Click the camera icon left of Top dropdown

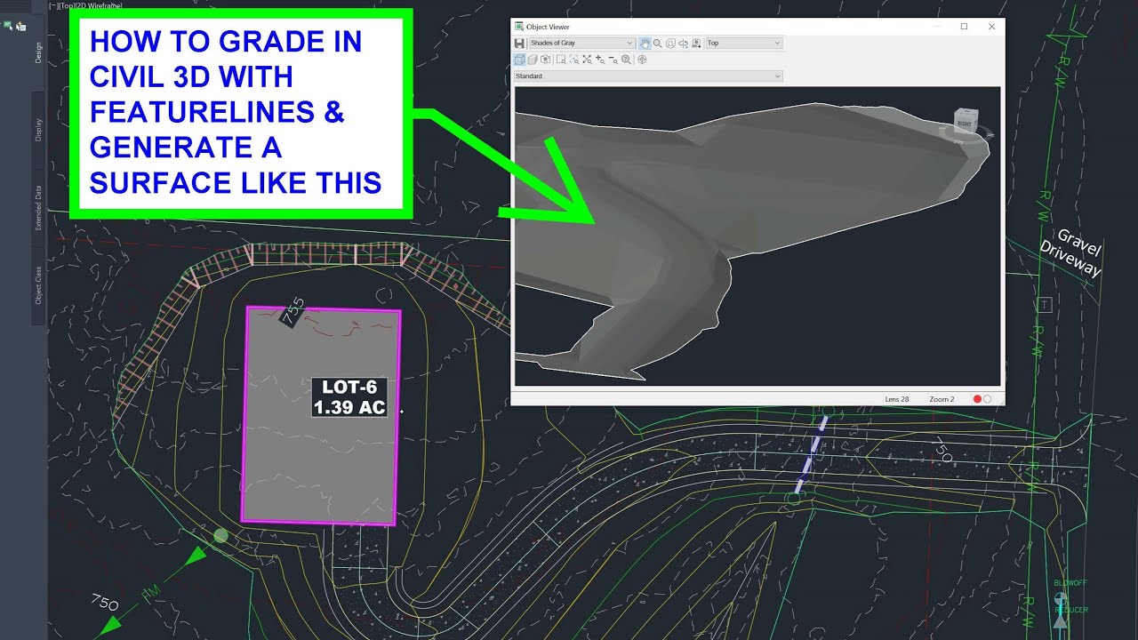tap(696, 44)
